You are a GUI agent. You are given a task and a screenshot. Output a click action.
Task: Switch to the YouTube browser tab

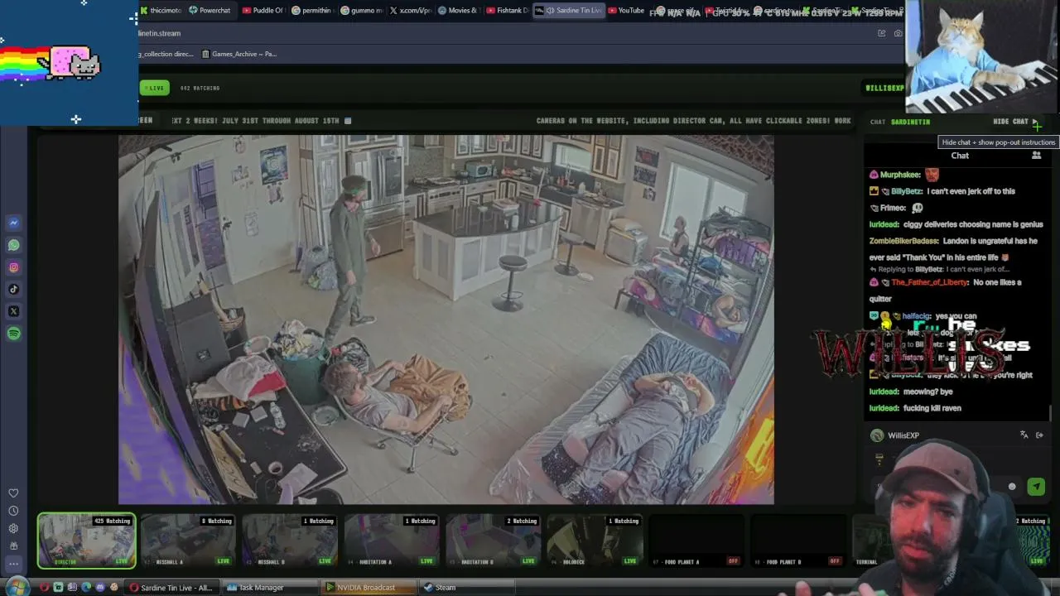(x=626, y=11)
